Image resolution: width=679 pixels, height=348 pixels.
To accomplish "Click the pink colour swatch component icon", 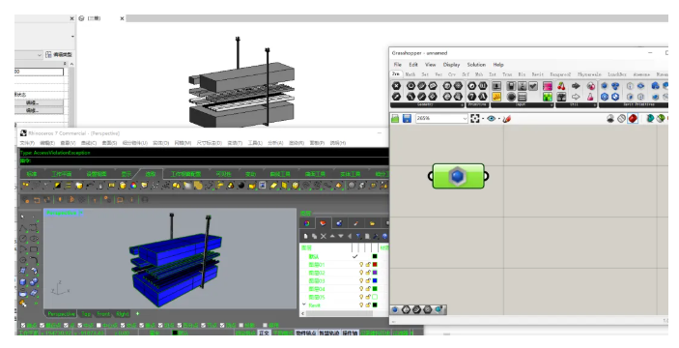I will 548,86.
